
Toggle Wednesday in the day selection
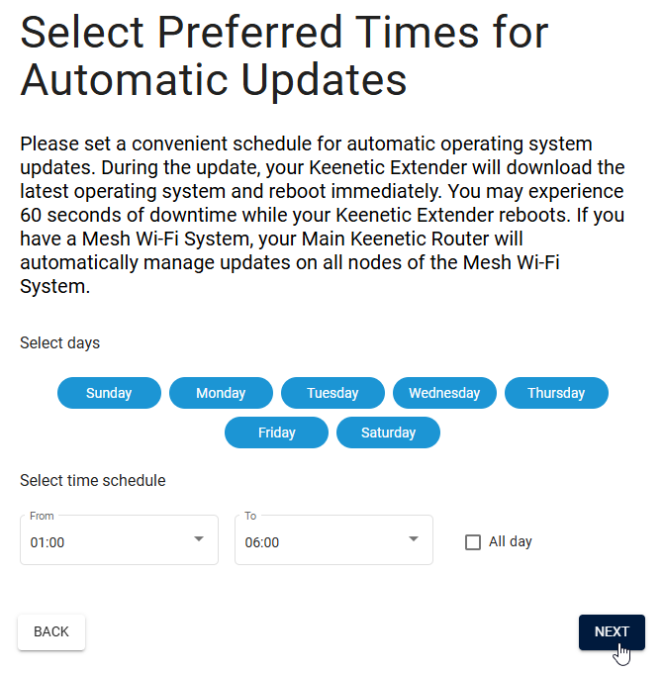pos(444,393)
